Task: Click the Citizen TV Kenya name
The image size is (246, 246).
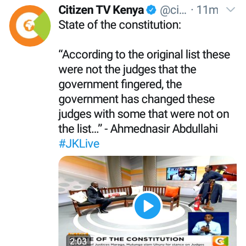Action: click(x=101, y=10)
